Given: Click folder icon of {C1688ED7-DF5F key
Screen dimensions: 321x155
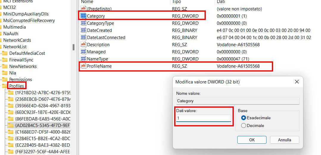Looking at the screenshot, I should [x=10, y=132].
